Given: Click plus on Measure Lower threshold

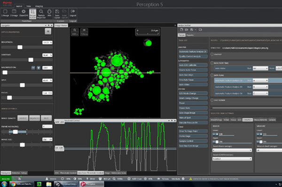Looking at the screenshot, I should point(261,134).
